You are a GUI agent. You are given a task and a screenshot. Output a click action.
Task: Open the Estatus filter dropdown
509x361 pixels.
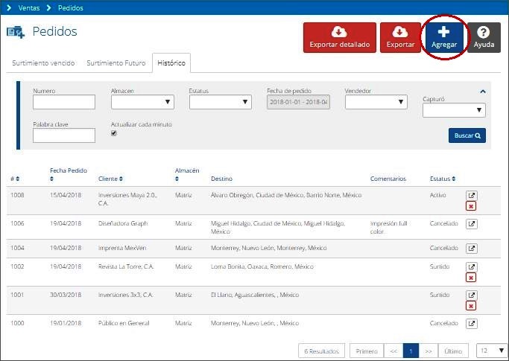pos(221,102)
